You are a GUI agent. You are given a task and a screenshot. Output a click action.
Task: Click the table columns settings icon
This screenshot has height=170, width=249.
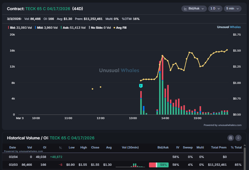click(x=231, y=138)
